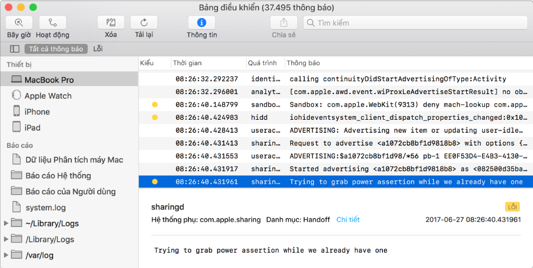Viewport: 533px width, 268px height.
Task: Click the Chi tiết details link
Action: tap(348, 220)
